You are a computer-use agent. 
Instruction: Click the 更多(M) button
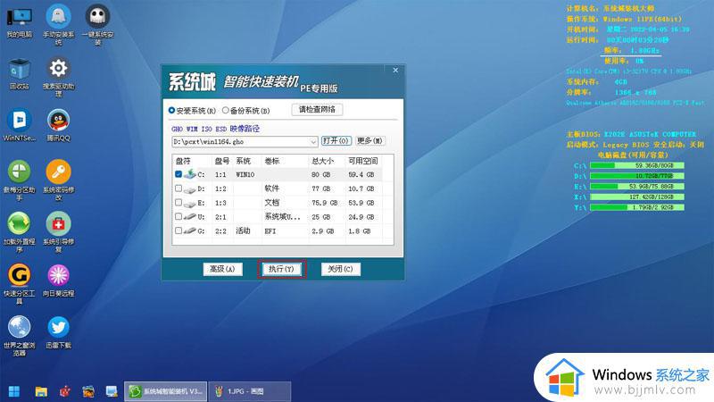pyautogui.click(x=369, y=141)
